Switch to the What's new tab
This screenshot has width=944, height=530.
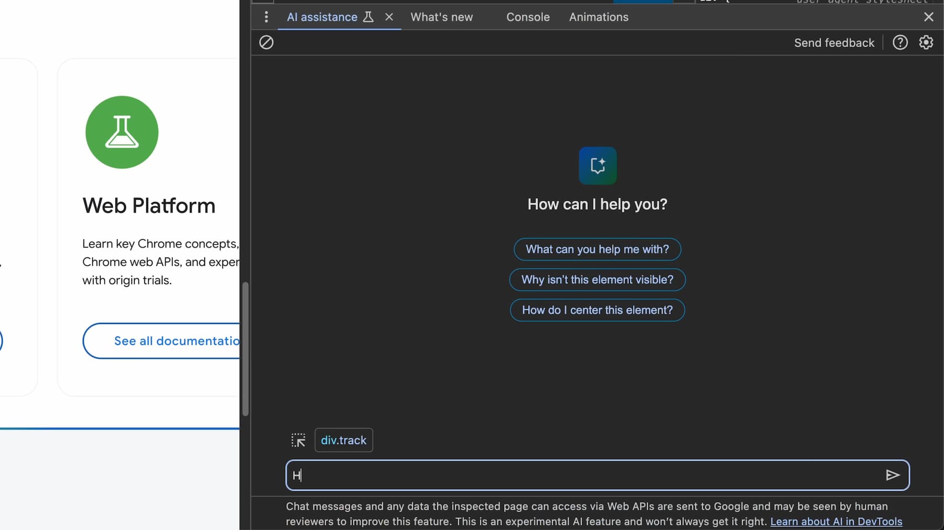442,17
